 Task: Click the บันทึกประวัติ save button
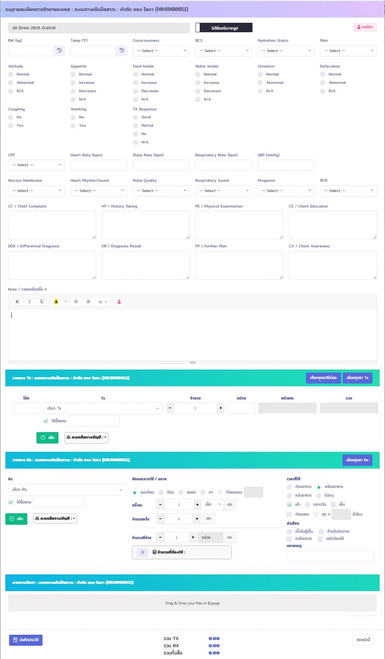coord(26,640)
